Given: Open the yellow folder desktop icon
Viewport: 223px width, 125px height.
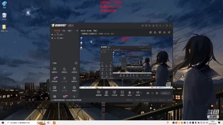Looking at the screenshot, I should tap(4, 28).
